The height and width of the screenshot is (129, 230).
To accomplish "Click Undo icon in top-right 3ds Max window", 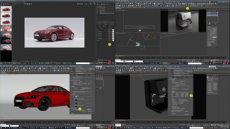I will pyautogui.click(x=116, y=4).
